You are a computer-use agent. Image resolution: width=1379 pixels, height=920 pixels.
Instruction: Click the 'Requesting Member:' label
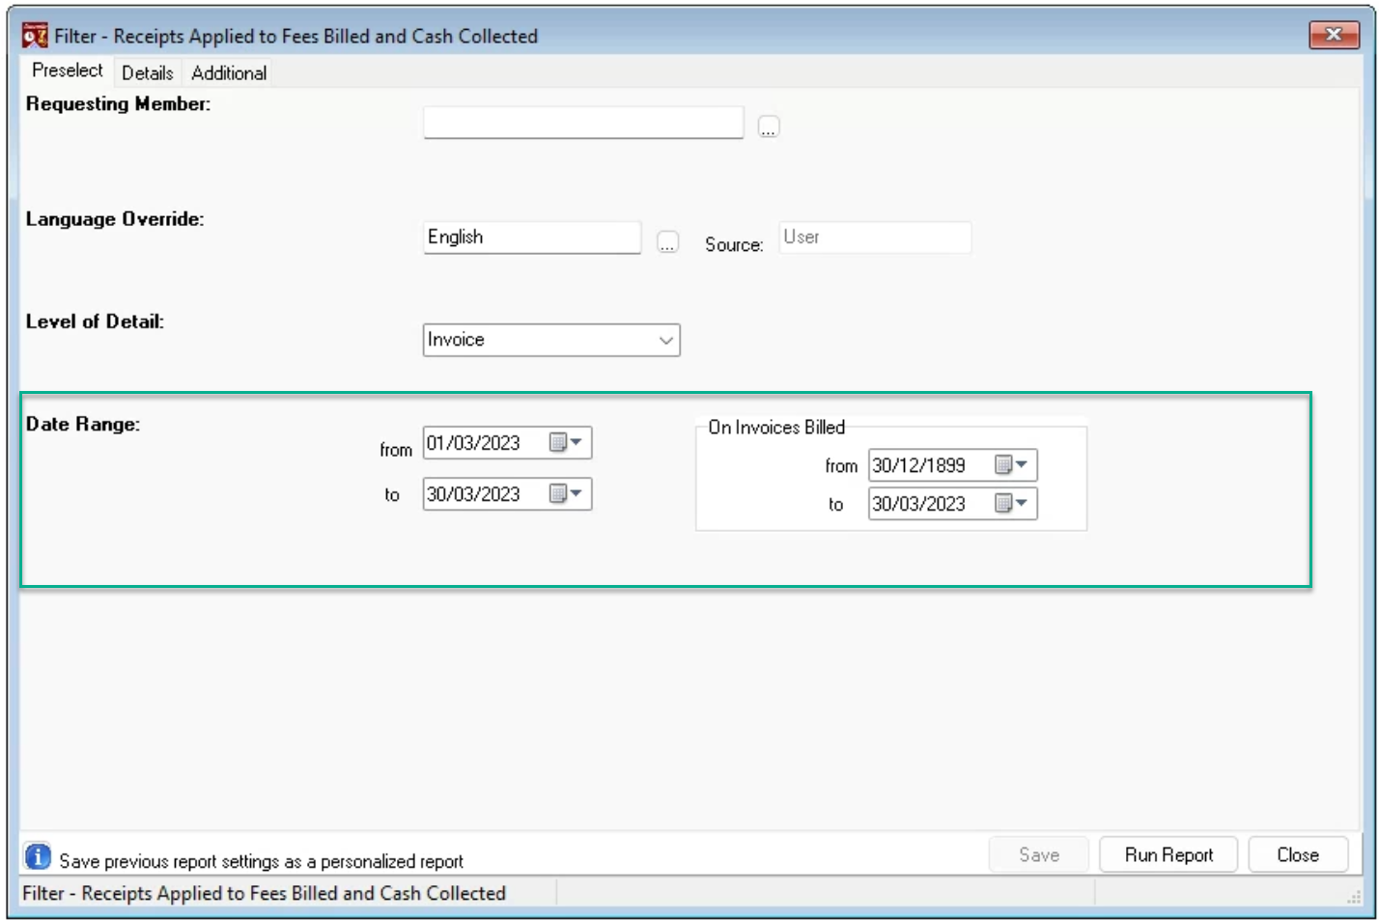118,104
